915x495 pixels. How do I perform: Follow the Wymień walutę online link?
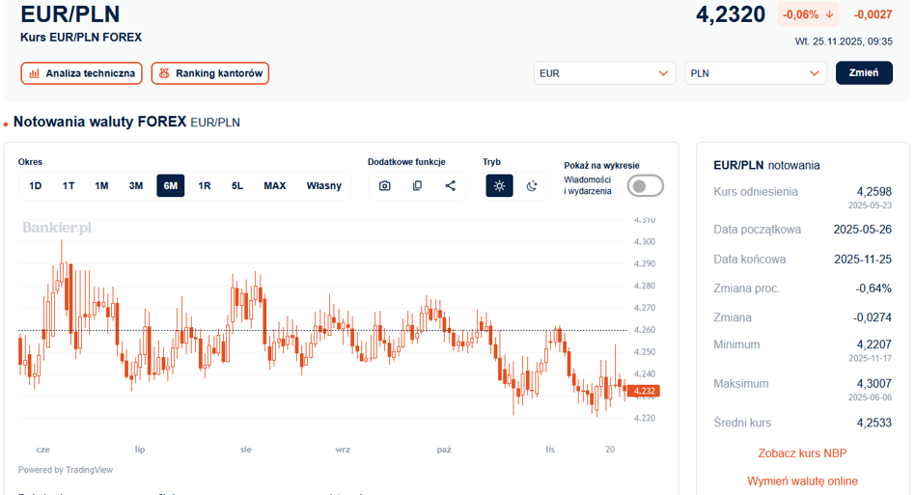coord(802,481)
